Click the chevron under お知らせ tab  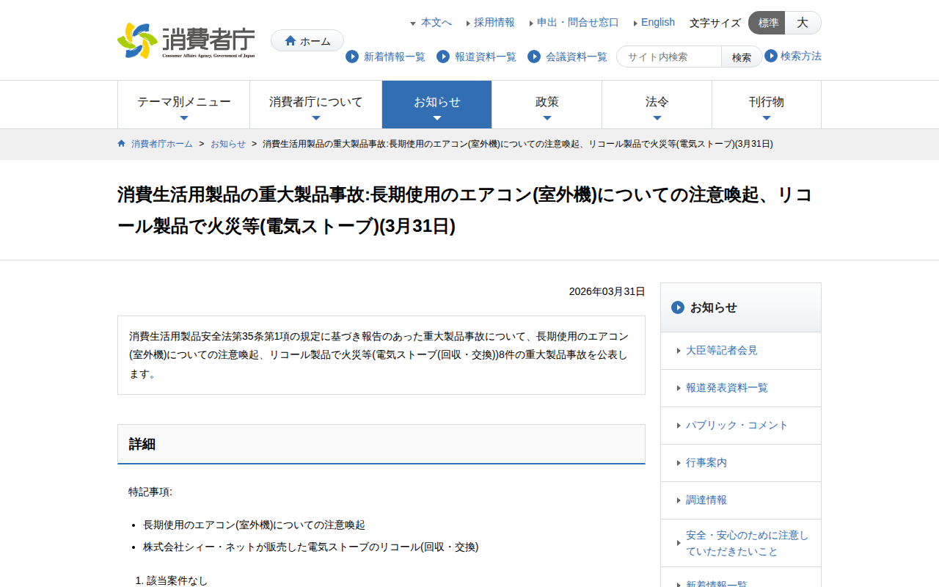437,118
